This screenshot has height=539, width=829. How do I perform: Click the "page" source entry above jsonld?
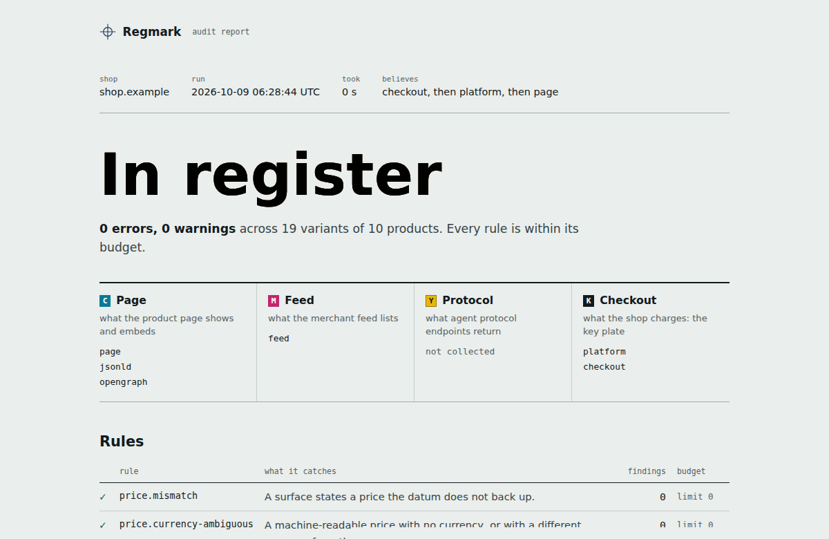click(x=110, y=352)
